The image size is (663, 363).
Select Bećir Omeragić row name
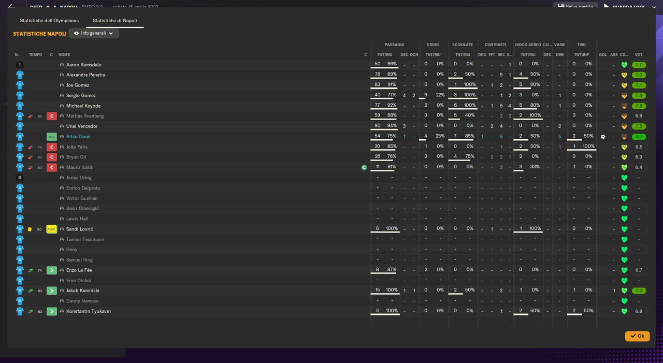[x=82, y=208]
